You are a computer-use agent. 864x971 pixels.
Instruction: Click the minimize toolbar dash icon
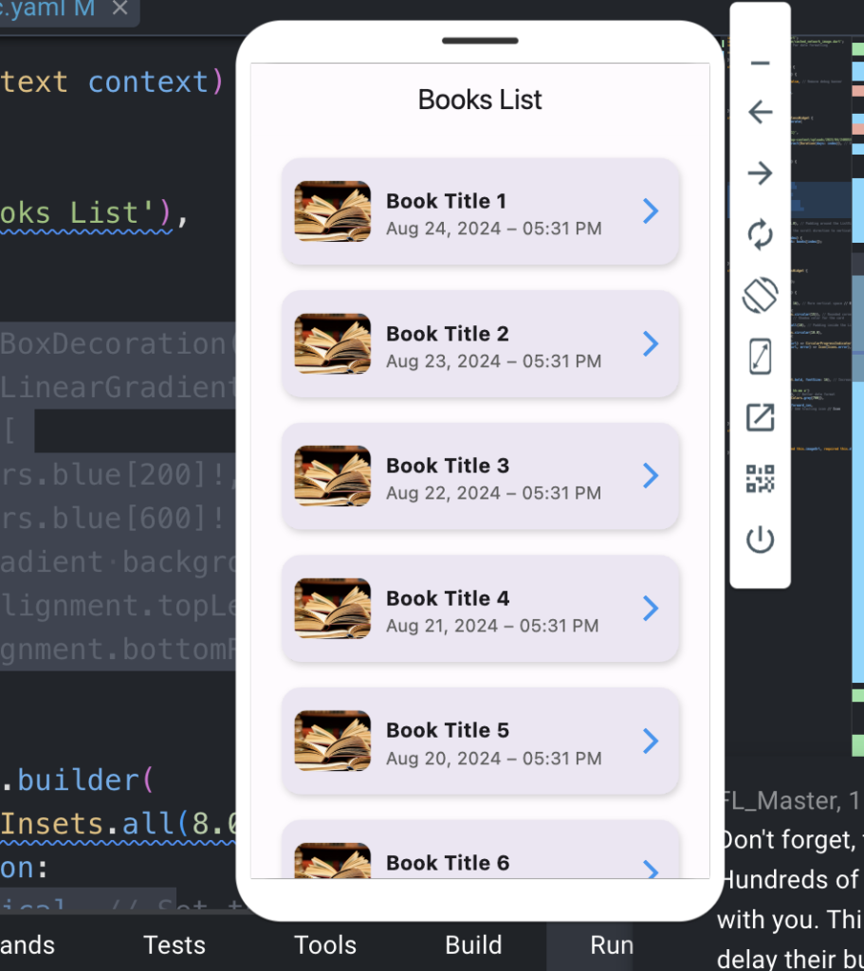click(x=760, y=64)
